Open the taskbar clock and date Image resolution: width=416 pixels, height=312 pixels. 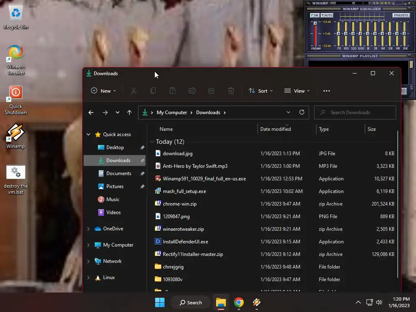pos(399,302)
